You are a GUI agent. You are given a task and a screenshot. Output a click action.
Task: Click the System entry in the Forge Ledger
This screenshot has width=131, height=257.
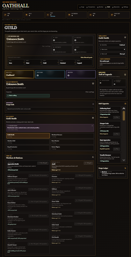(112, 174)
